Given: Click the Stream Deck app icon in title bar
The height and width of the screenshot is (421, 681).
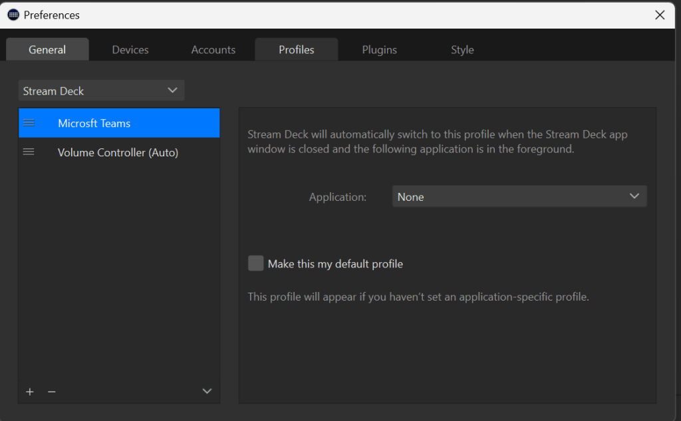Looking at the screenshot, I should [x=13, y=15].
